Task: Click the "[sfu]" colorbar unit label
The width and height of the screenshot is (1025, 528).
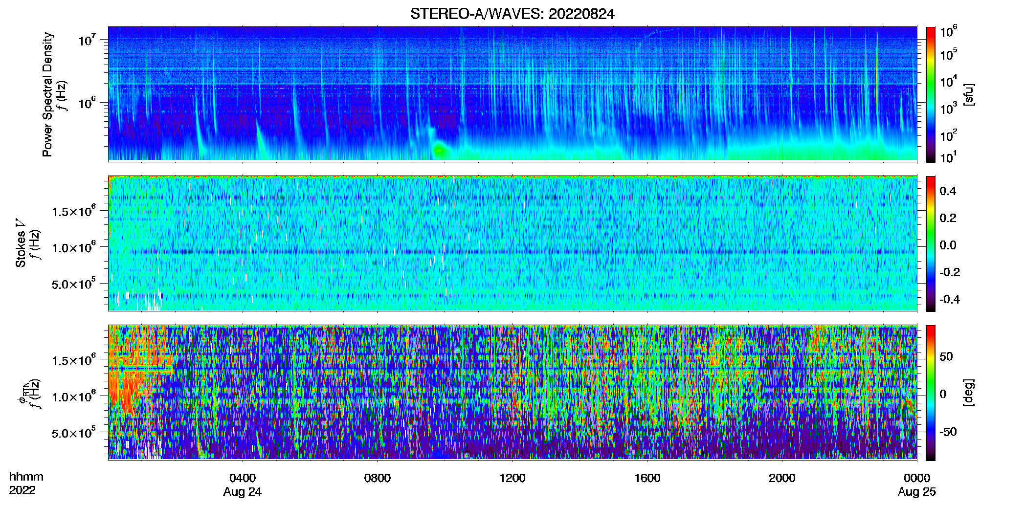Action: click(968, 94)
